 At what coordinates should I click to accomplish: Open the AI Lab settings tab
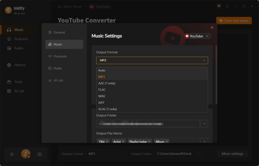point(64,80)
